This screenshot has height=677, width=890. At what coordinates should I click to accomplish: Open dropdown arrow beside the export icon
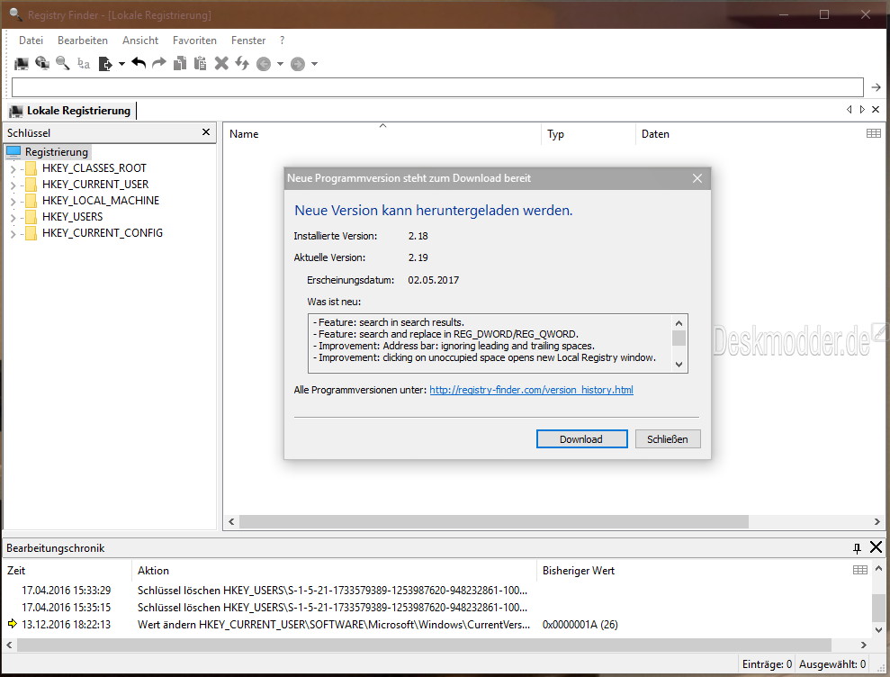tap(121, 64)
